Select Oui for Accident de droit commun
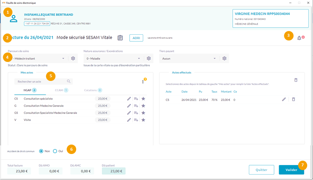This screenshot has width=313, height=180. point(55,151)
